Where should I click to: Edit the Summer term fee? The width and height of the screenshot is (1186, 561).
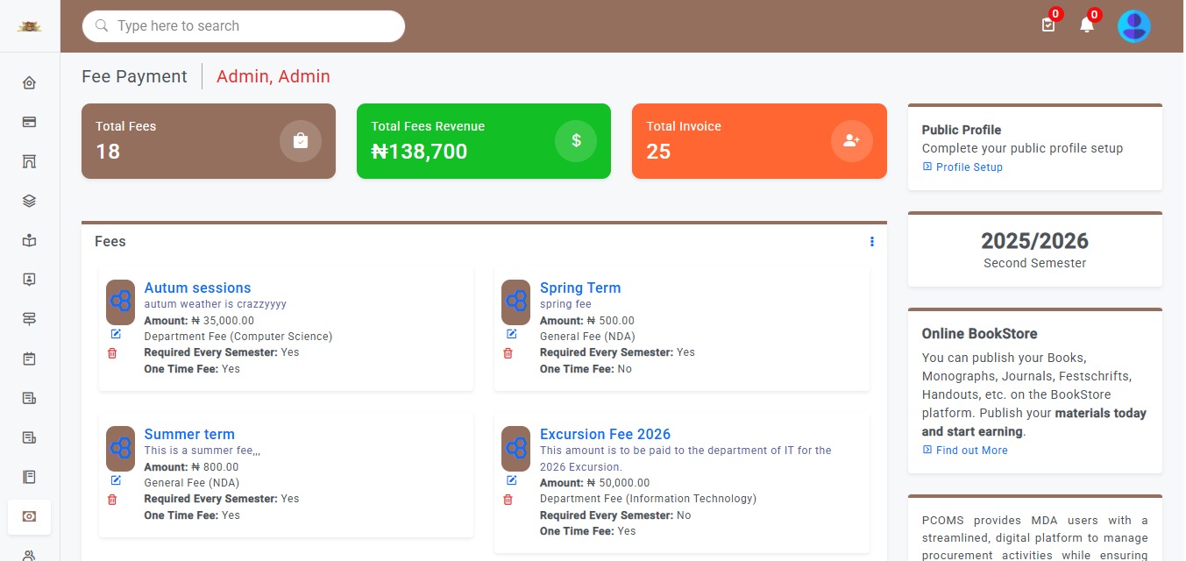[116, 480]
